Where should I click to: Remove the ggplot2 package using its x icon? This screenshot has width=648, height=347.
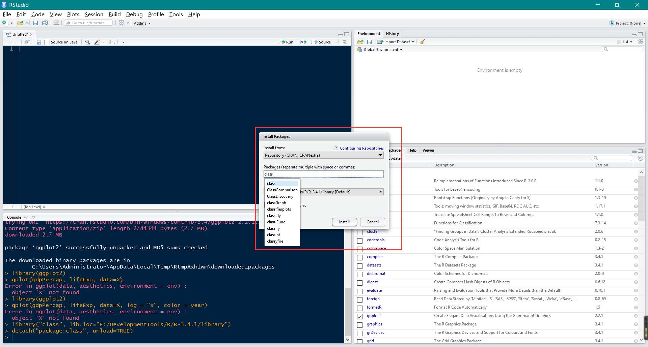[x=636, y=316]
